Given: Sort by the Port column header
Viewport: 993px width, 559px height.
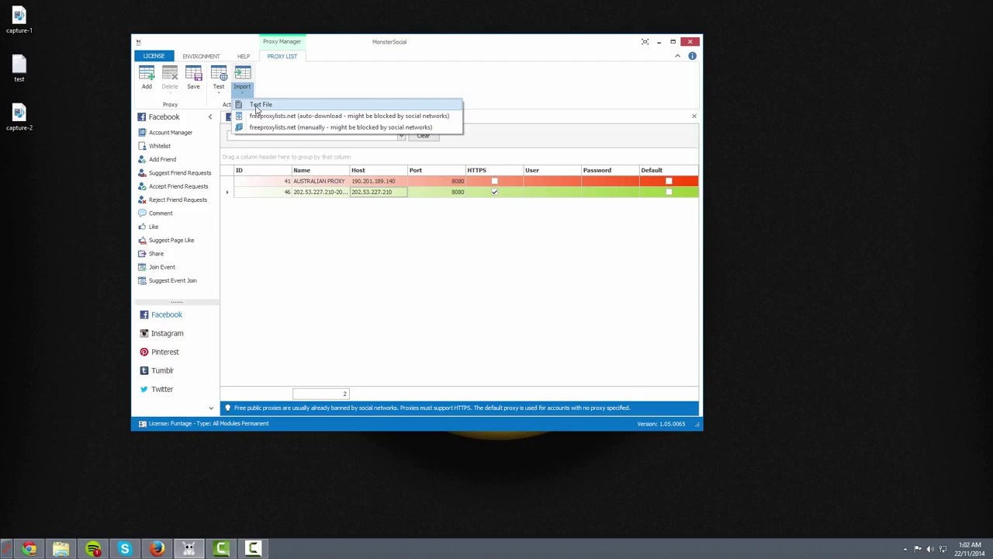Looking at the screenshot, I should coord(435,170).
